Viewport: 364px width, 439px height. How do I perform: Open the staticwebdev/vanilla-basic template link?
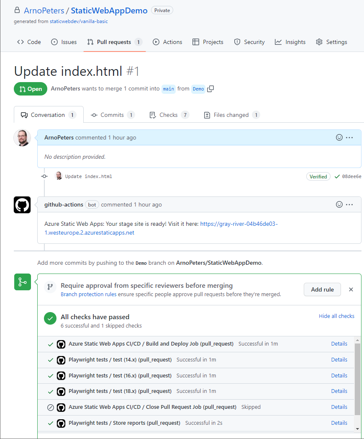pos(79,21)
